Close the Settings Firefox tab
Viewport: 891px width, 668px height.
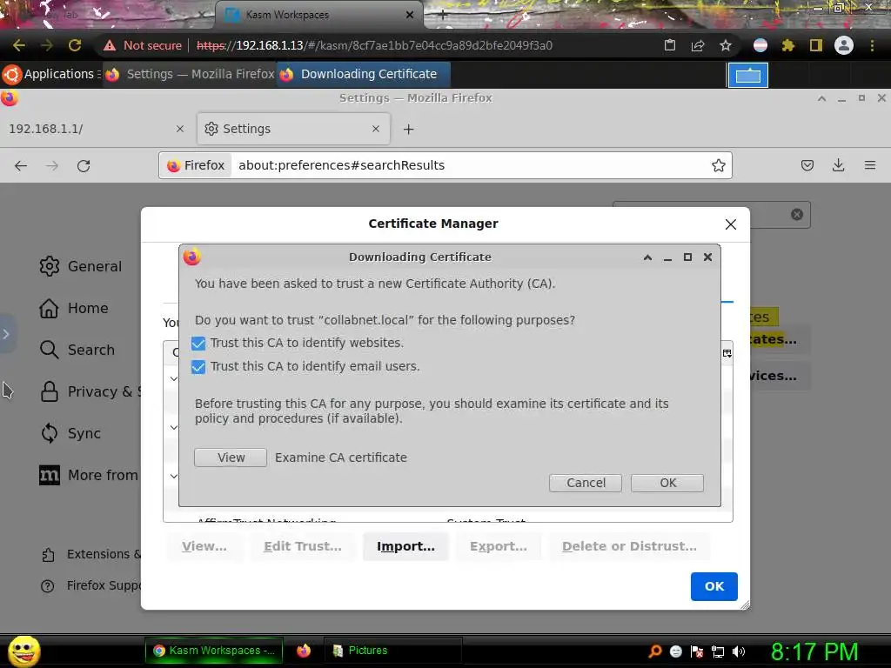(376, 129)
